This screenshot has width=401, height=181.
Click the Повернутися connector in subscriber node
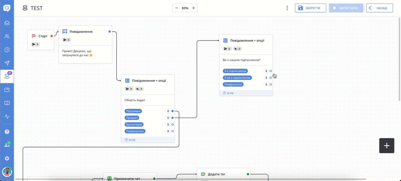[270, 84]
